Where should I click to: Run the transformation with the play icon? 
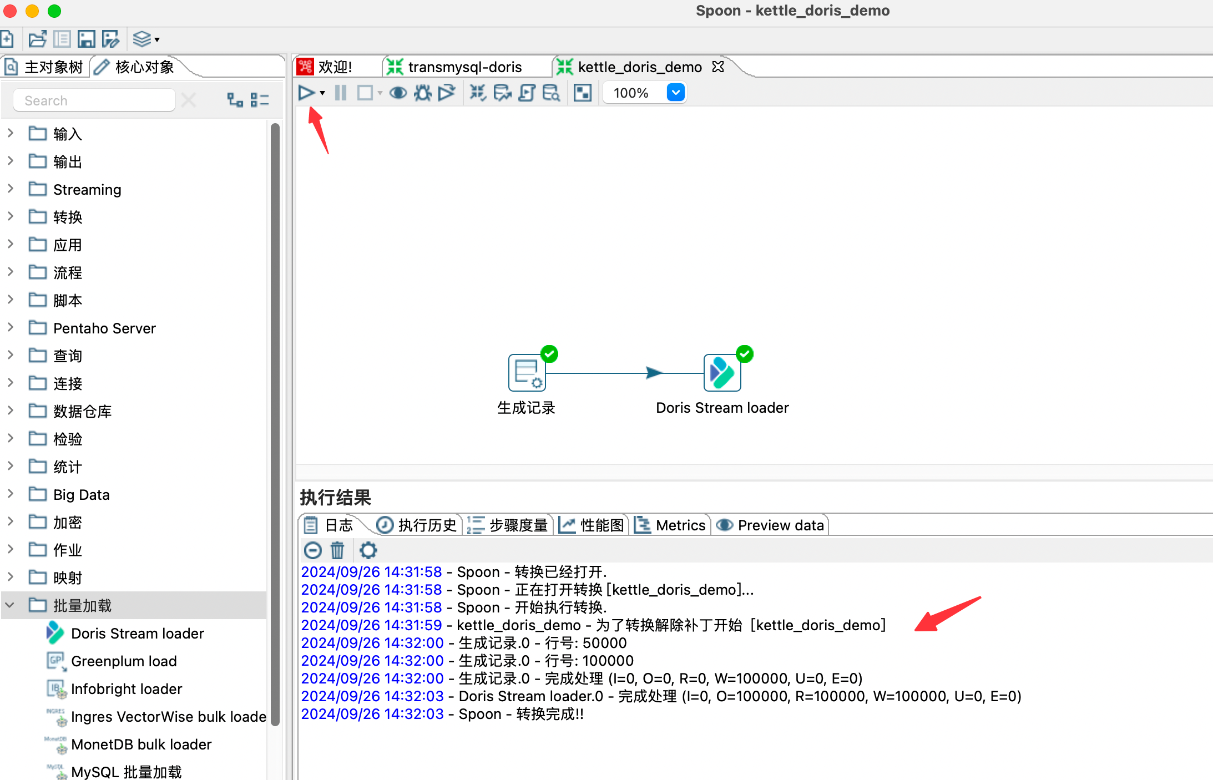(x=306, y=93)
